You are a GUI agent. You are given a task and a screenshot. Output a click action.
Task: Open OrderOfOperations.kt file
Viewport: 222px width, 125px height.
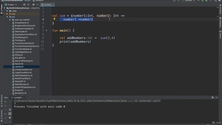tap(25, 87)
